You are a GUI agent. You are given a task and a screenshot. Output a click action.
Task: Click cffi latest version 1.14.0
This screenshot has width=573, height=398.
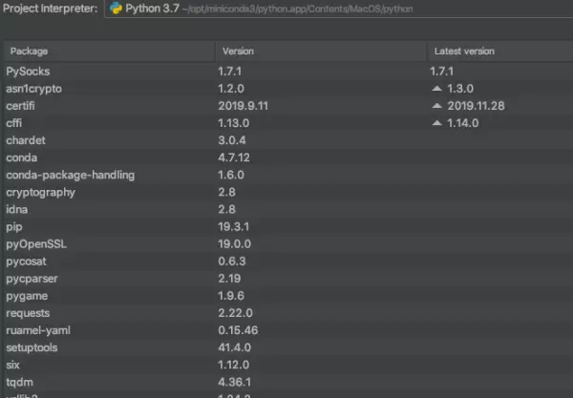point(462,123)
